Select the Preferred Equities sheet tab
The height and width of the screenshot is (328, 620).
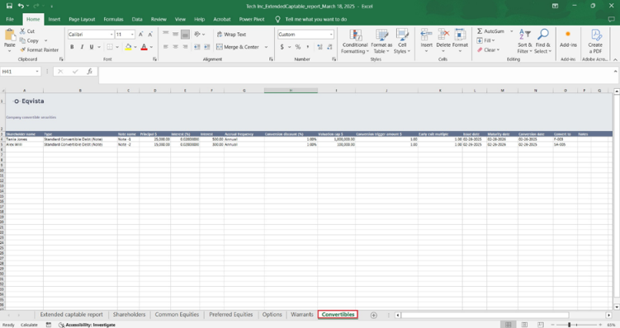[x=231, y=315]
